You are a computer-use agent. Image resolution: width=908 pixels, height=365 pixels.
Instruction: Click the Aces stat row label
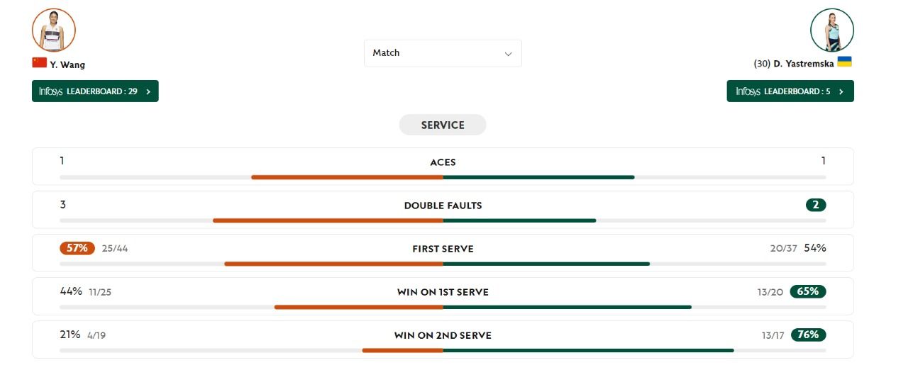pos(443,162)
